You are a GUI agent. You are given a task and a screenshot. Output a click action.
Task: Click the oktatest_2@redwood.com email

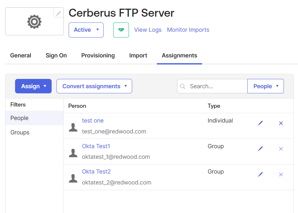click(117, 183)
